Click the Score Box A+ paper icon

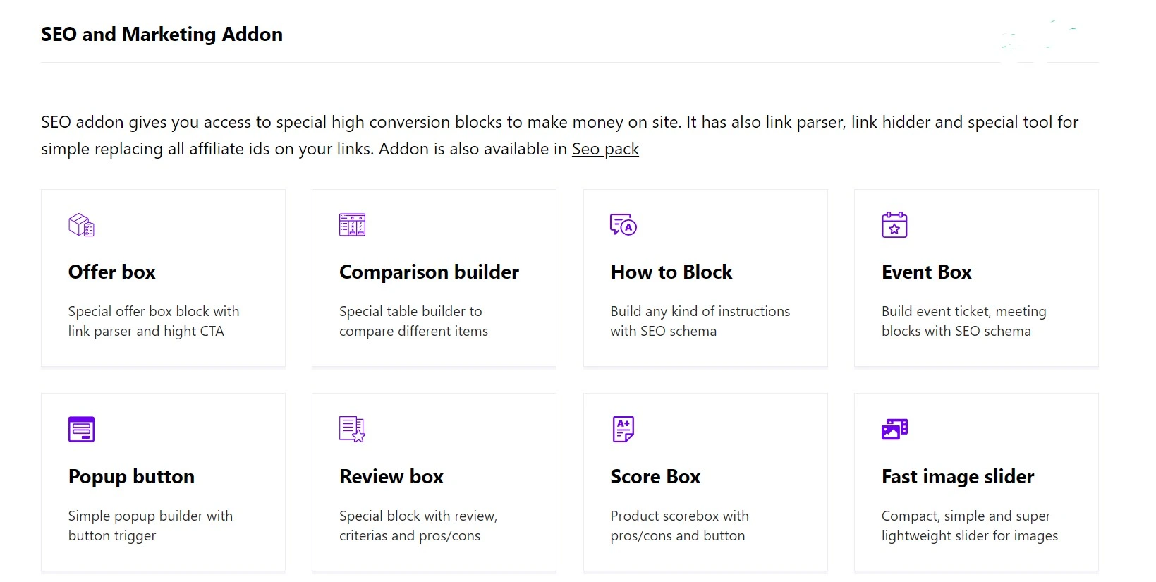click(x=623, y=429)
